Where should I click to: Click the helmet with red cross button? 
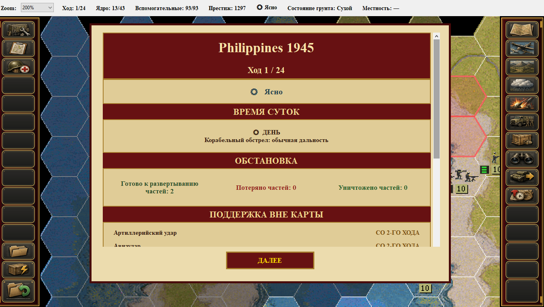click(18, 67)
